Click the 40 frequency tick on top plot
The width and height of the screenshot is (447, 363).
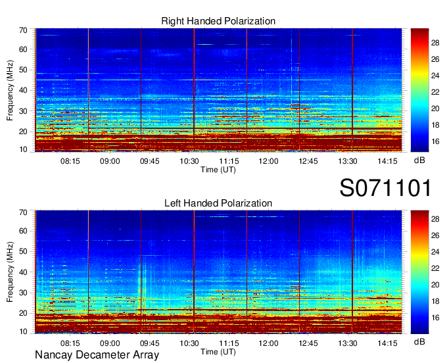click(x=23, y=90)
